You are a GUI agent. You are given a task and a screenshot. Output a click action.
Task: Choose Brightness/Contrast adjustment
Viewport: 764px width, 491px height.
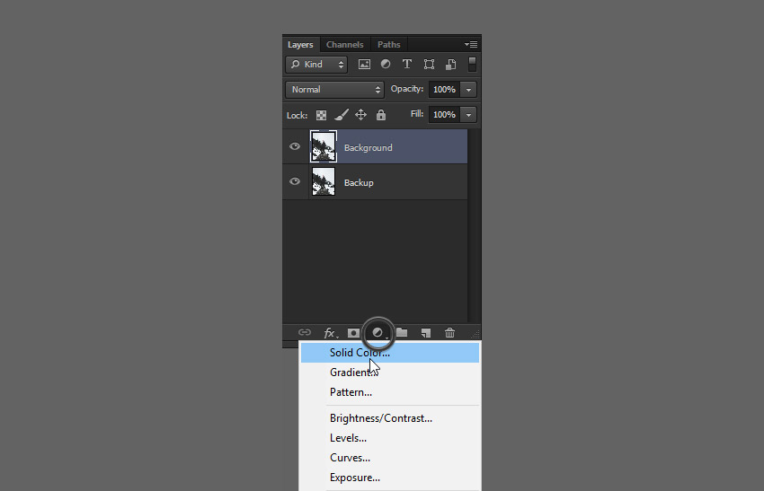(390, 418)
